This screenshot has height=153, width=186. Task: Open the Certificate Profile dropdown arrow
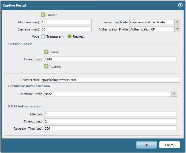[174, 94]
